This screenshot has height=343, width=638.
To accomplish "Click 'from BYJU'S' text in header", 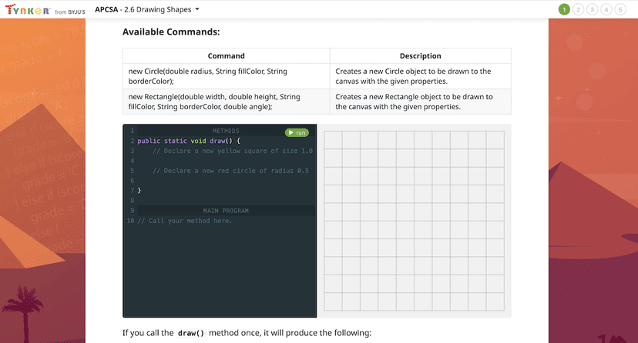I will point(70,12).
